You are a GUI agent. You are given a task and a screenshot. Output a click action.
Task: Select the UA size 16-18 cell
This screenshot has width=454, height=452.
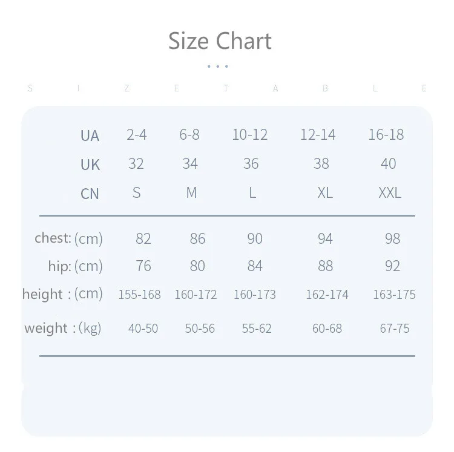point(386,134)
